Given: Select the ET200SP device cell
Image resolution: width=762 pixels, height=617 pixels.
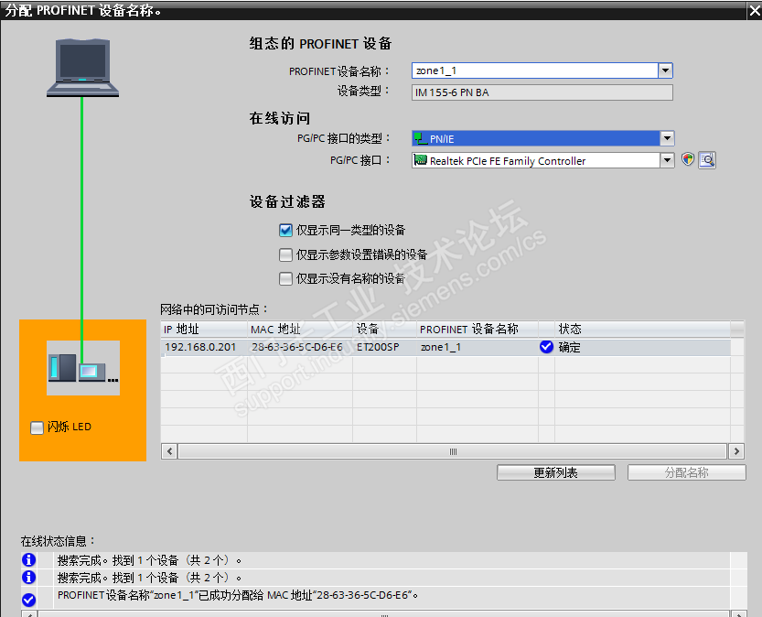Looking at the screenshot, I should [384, 347].
